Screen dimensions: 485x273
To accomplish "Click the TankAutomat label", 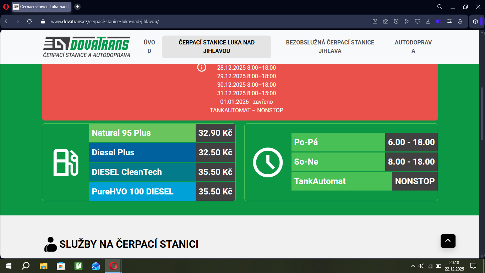I will tap(320, 181).
